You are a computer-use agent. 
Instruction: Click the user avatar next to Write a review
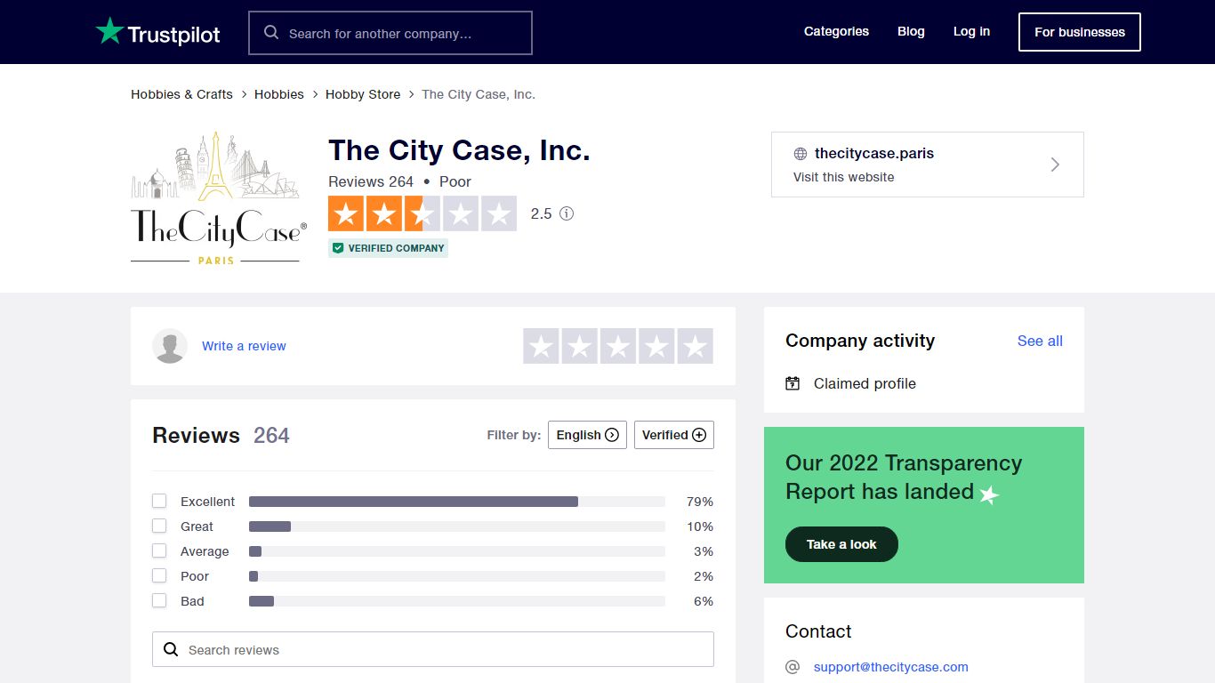[x=170, y=346]
